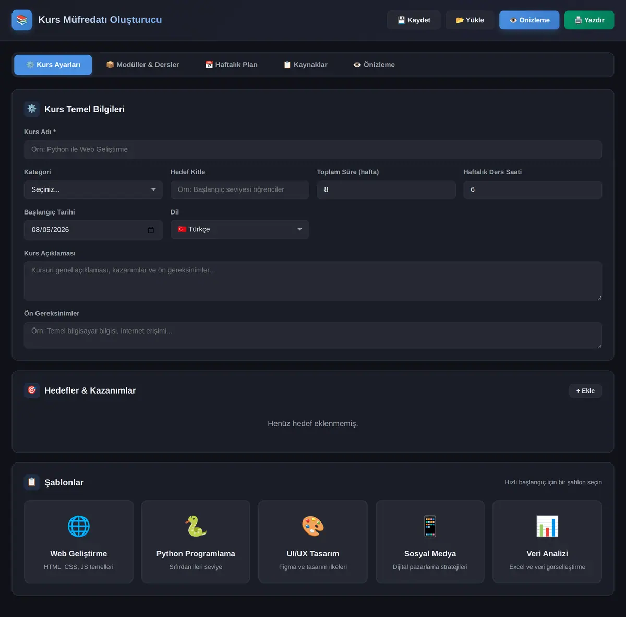Click the "Dijital pazarlama stratejileri" description
Viewport: 626px width, 617px height.
(x=430, y=567)
